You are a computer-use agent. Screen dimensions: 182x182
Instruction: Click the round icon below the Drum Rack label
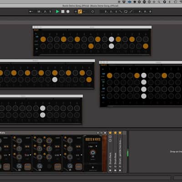click(110, 167)
